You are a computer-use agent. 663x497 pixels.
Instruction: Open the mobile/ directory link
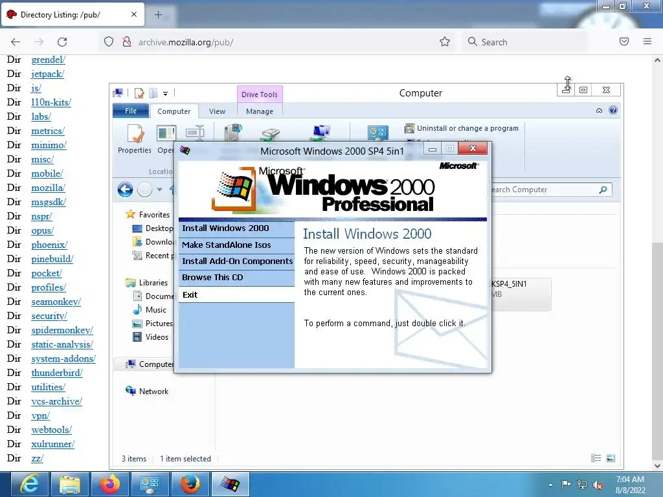click(x=47, y=173)
